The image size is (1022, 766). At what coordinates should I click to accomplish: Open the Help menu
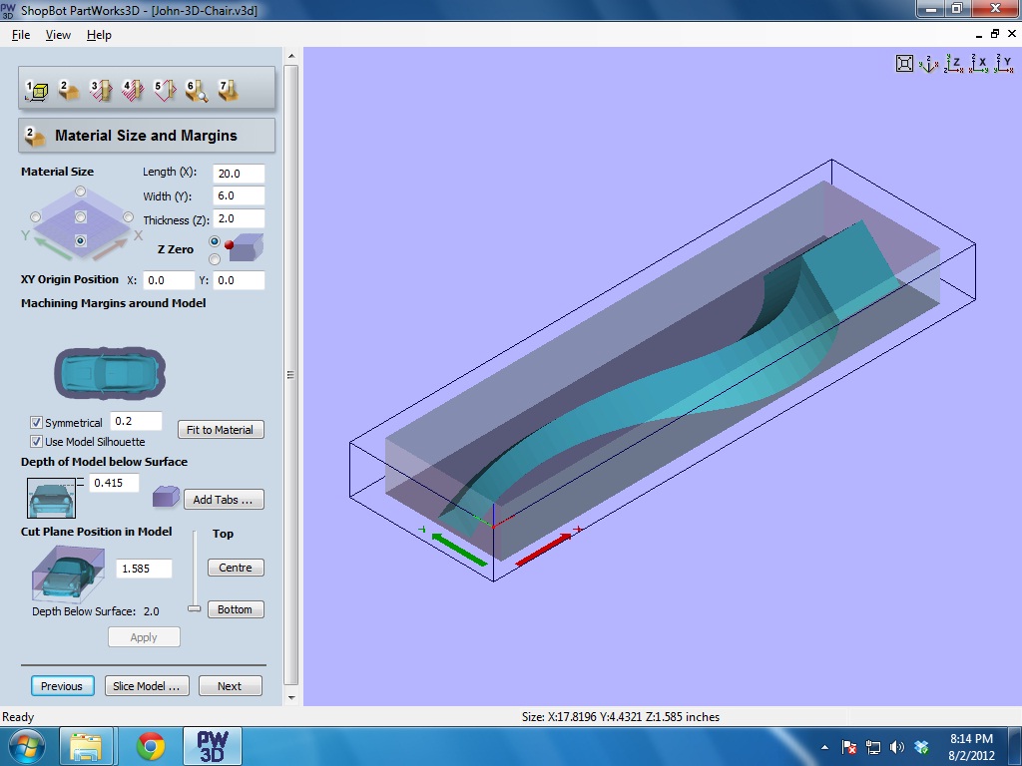click(x=99, y=35)
